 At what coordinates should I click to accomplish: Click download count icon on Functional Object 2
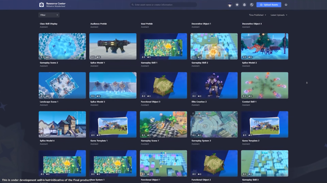tap(193, 174)
